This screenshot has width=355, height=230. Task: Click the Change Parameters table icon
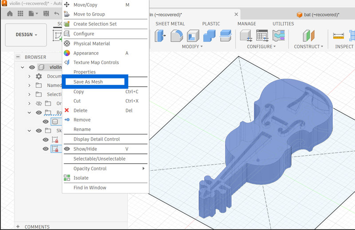[262, 36]
